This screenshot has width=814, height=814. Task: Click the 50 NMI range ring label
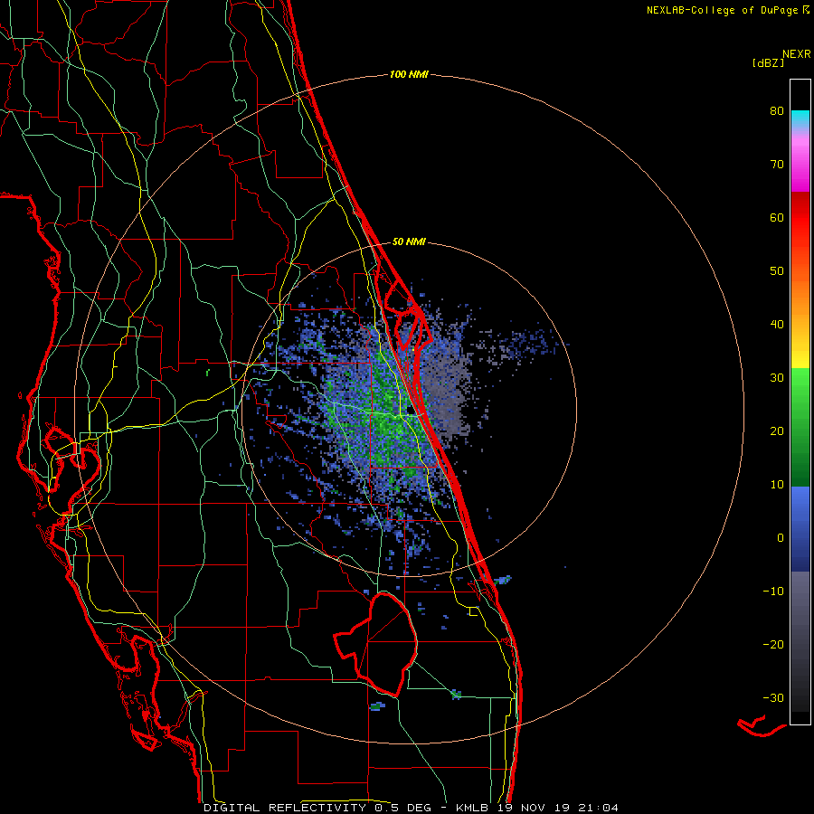409,241
